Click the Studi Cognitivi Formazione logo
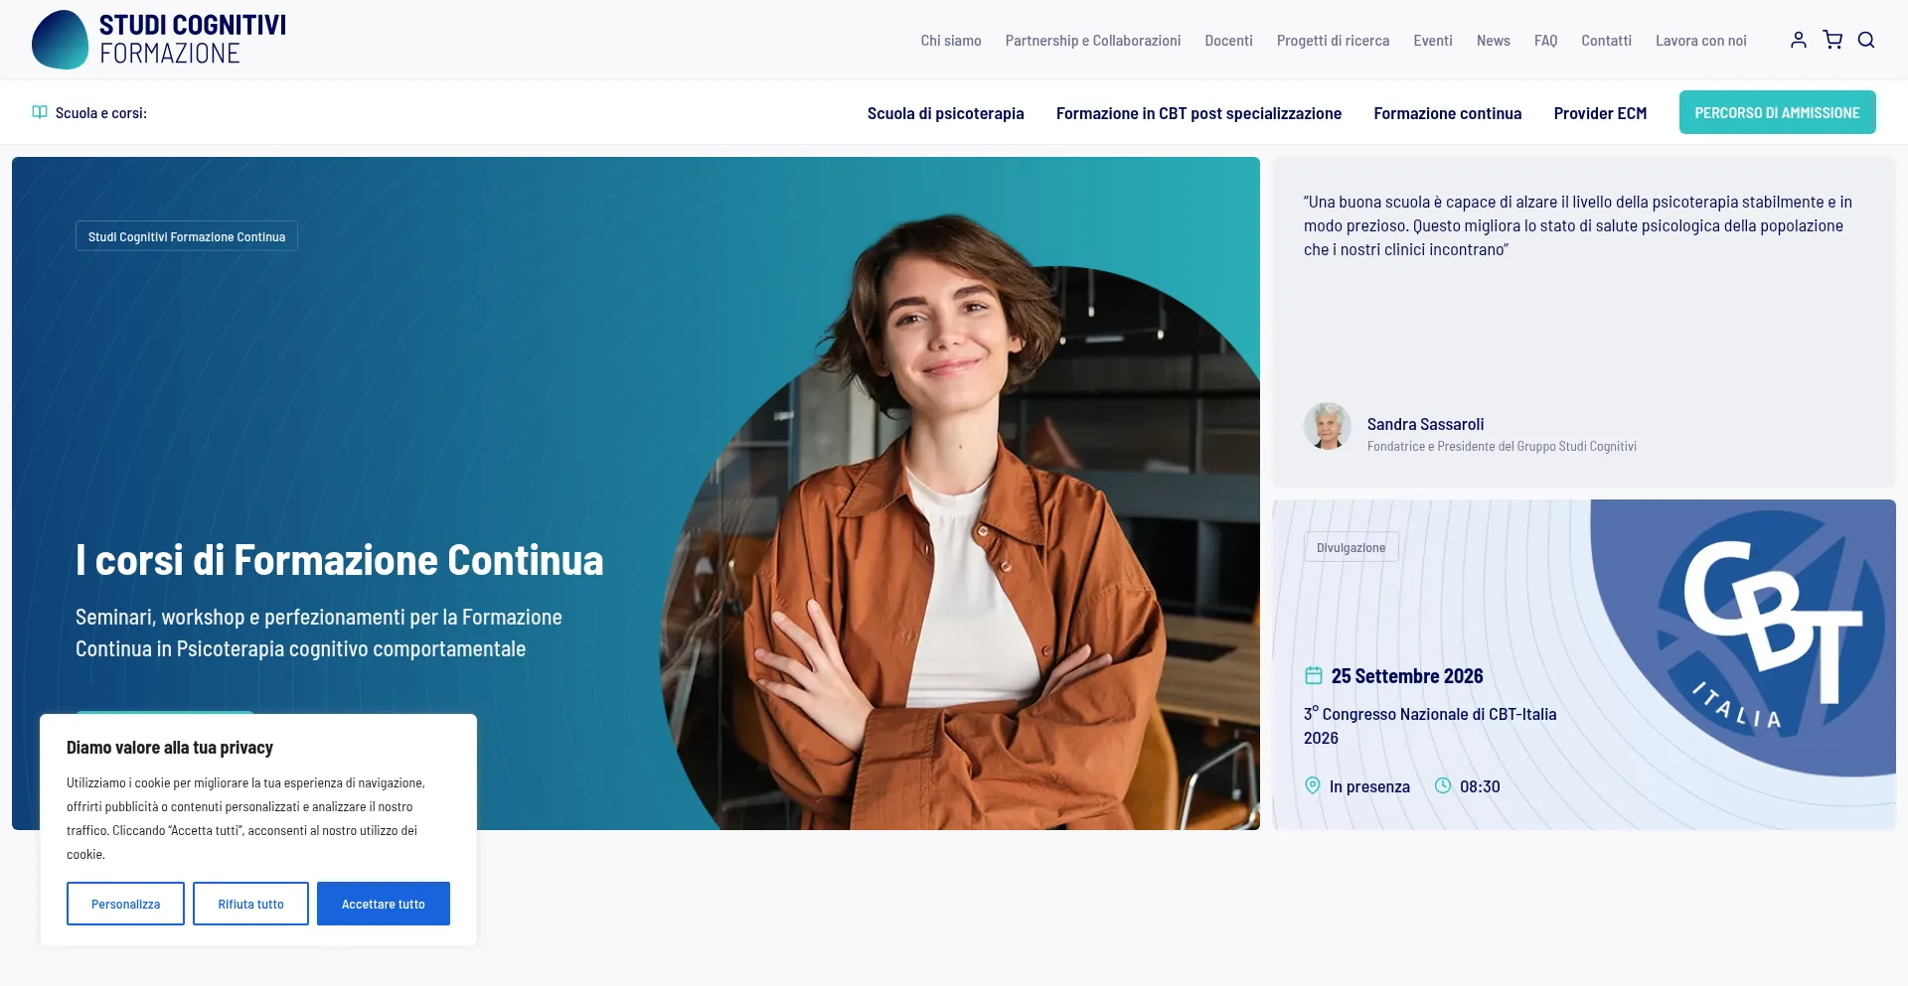 159,40
